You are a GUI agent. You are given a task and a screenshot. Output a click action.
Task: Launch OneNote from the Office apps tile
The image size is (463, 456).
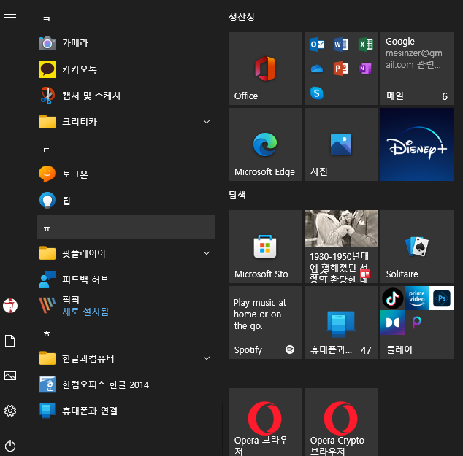[365, 69]
